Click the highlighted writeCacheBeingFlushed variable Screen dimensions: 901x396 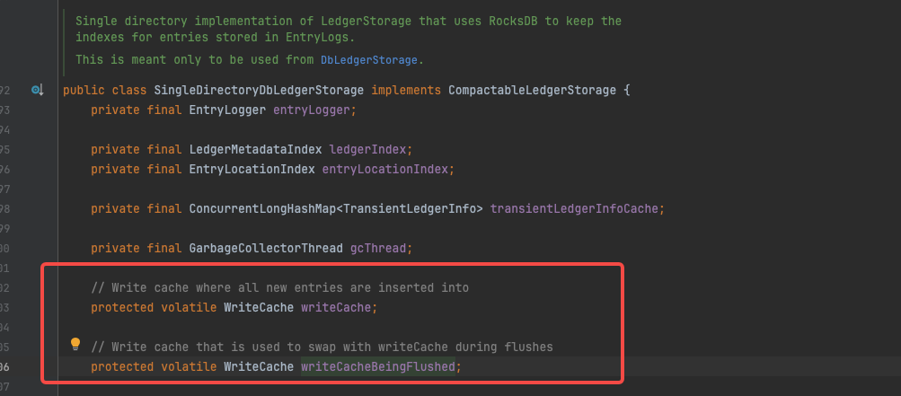point(378,366)
